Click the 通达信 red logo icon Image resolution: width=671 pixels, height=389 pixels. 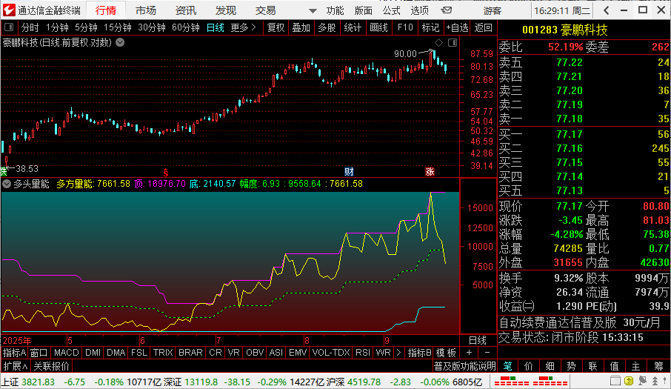9,10
